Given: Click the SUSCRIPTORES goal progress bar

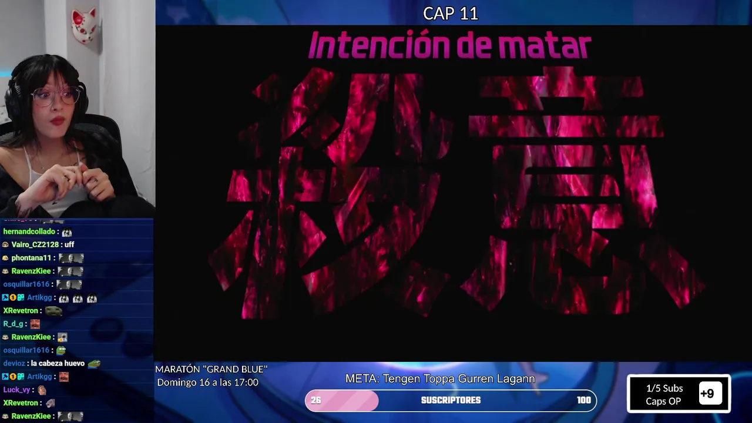Looking at the screenshot, I should pyautogui.click(x=451, y=400).
